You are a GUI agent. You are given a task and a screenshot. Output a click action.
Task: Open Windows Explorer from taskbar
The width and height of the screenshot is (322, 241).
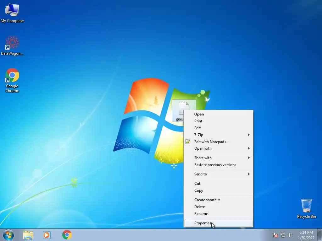click(x=28, y=235)
